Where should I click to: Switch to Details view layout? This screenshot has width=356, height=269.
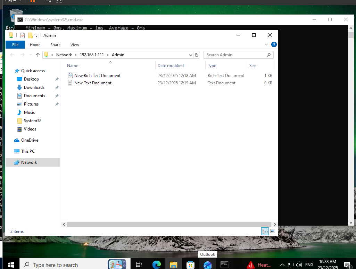tap(265, 232)
